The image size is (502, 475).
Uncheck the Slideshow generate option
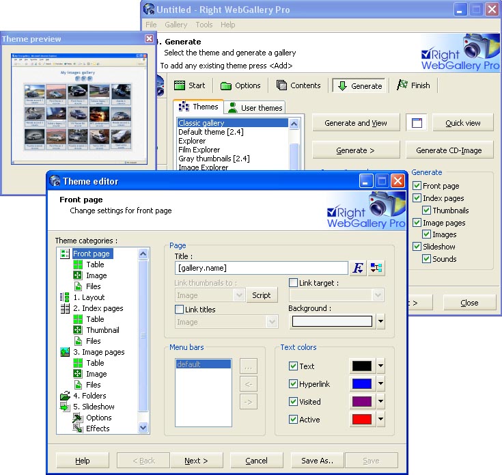pyautogui.click(x=417, y=247)
